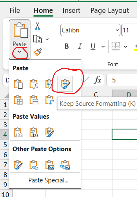Expand underline style options arrow
Viewport: 137px width, 197px height.
[103, 47]
